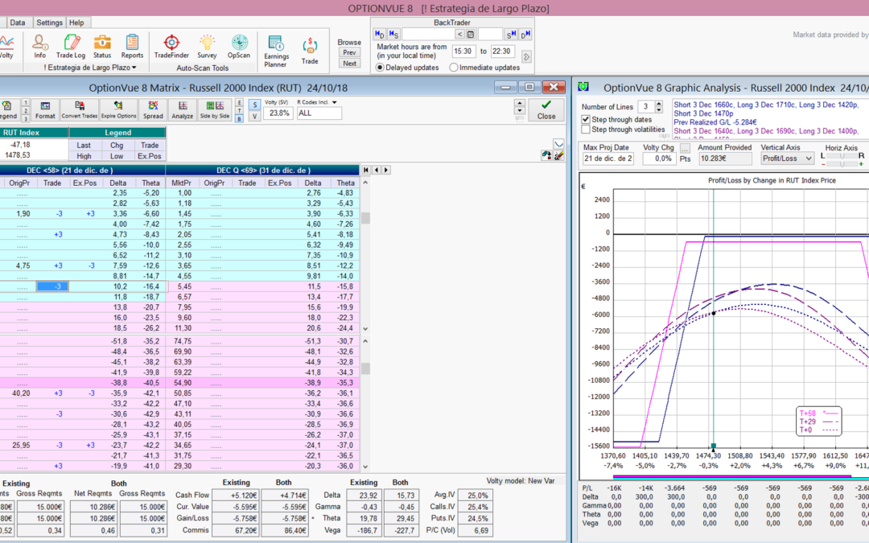Toggle the T button in Matrix toolbar
869x543 pixels.
tap(239, 110)
